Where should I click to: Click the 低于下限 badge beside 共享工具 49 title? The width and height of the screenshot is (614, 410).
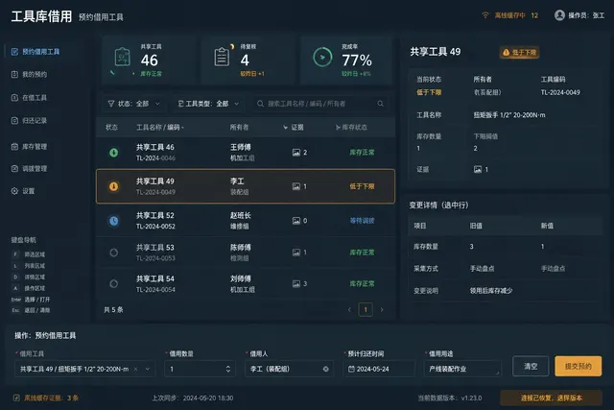519,53
